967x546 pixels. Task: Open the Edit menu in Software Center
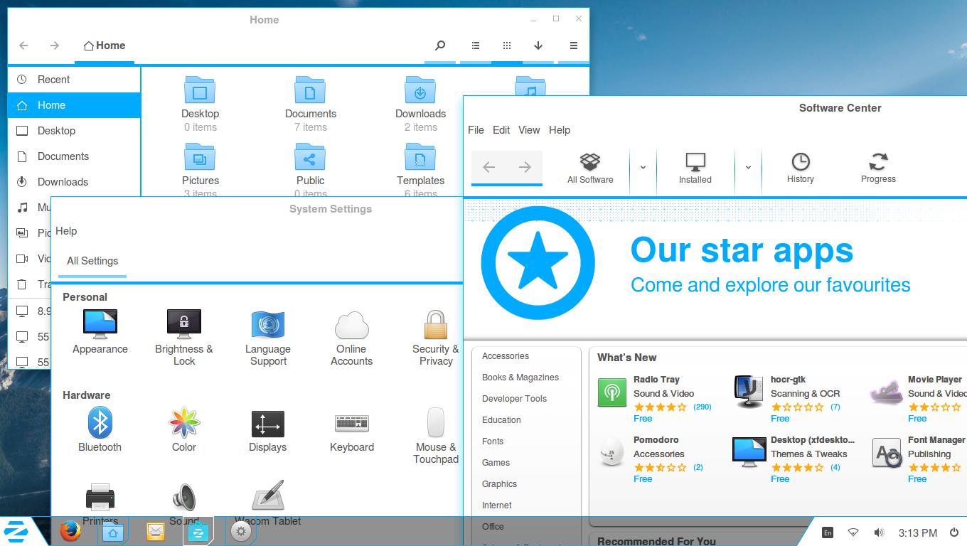pos(501,130)
